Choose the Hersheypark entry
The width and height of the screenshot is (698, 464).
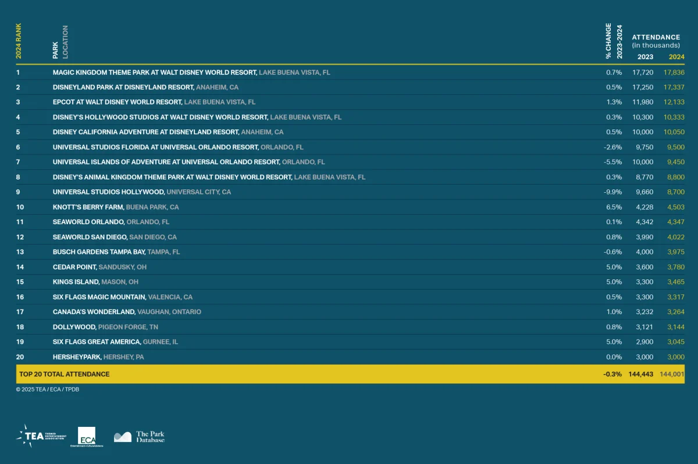(x=77, y=357)
